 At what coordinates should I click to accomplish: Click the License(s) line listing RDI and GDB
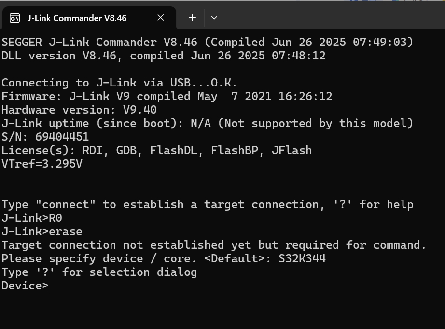pyautogui.click(x=155, y=150)
